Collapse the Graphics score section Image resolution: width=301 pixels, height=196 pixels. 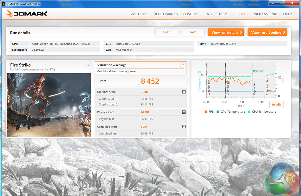tap(184, 92)
